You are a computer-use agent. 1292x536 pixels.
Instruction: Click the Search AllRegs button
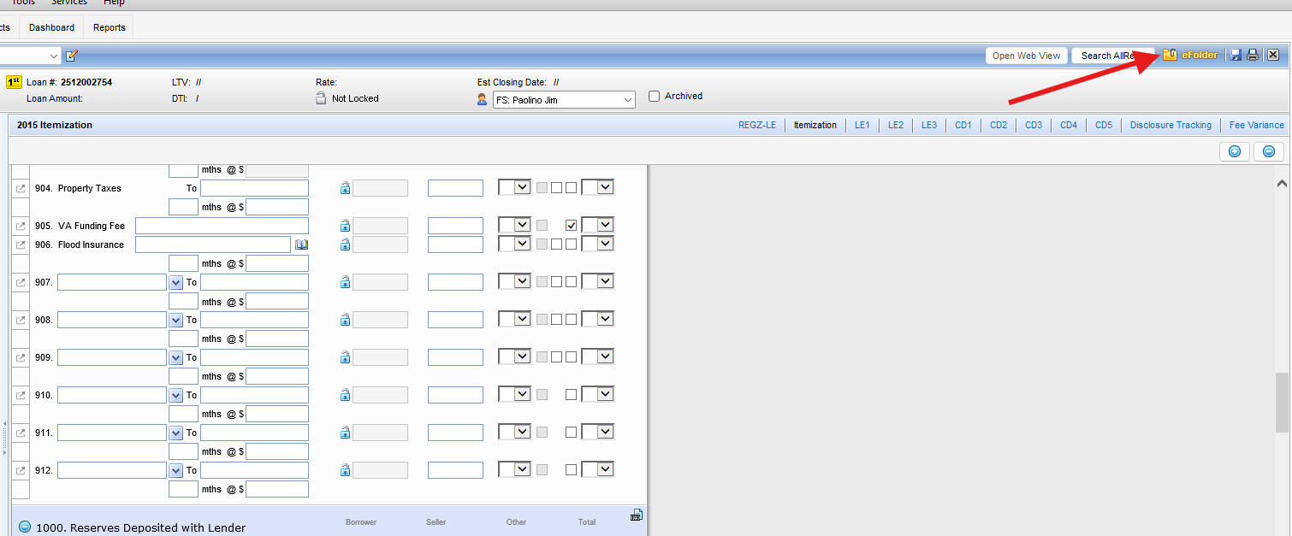click(x=1112, y=56)
